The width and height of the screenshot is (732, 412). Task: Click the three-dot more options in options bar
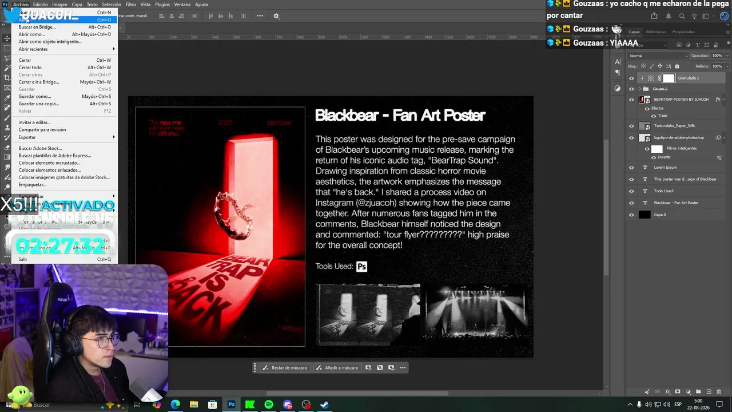pyautogui.click(x=260, y=16)
